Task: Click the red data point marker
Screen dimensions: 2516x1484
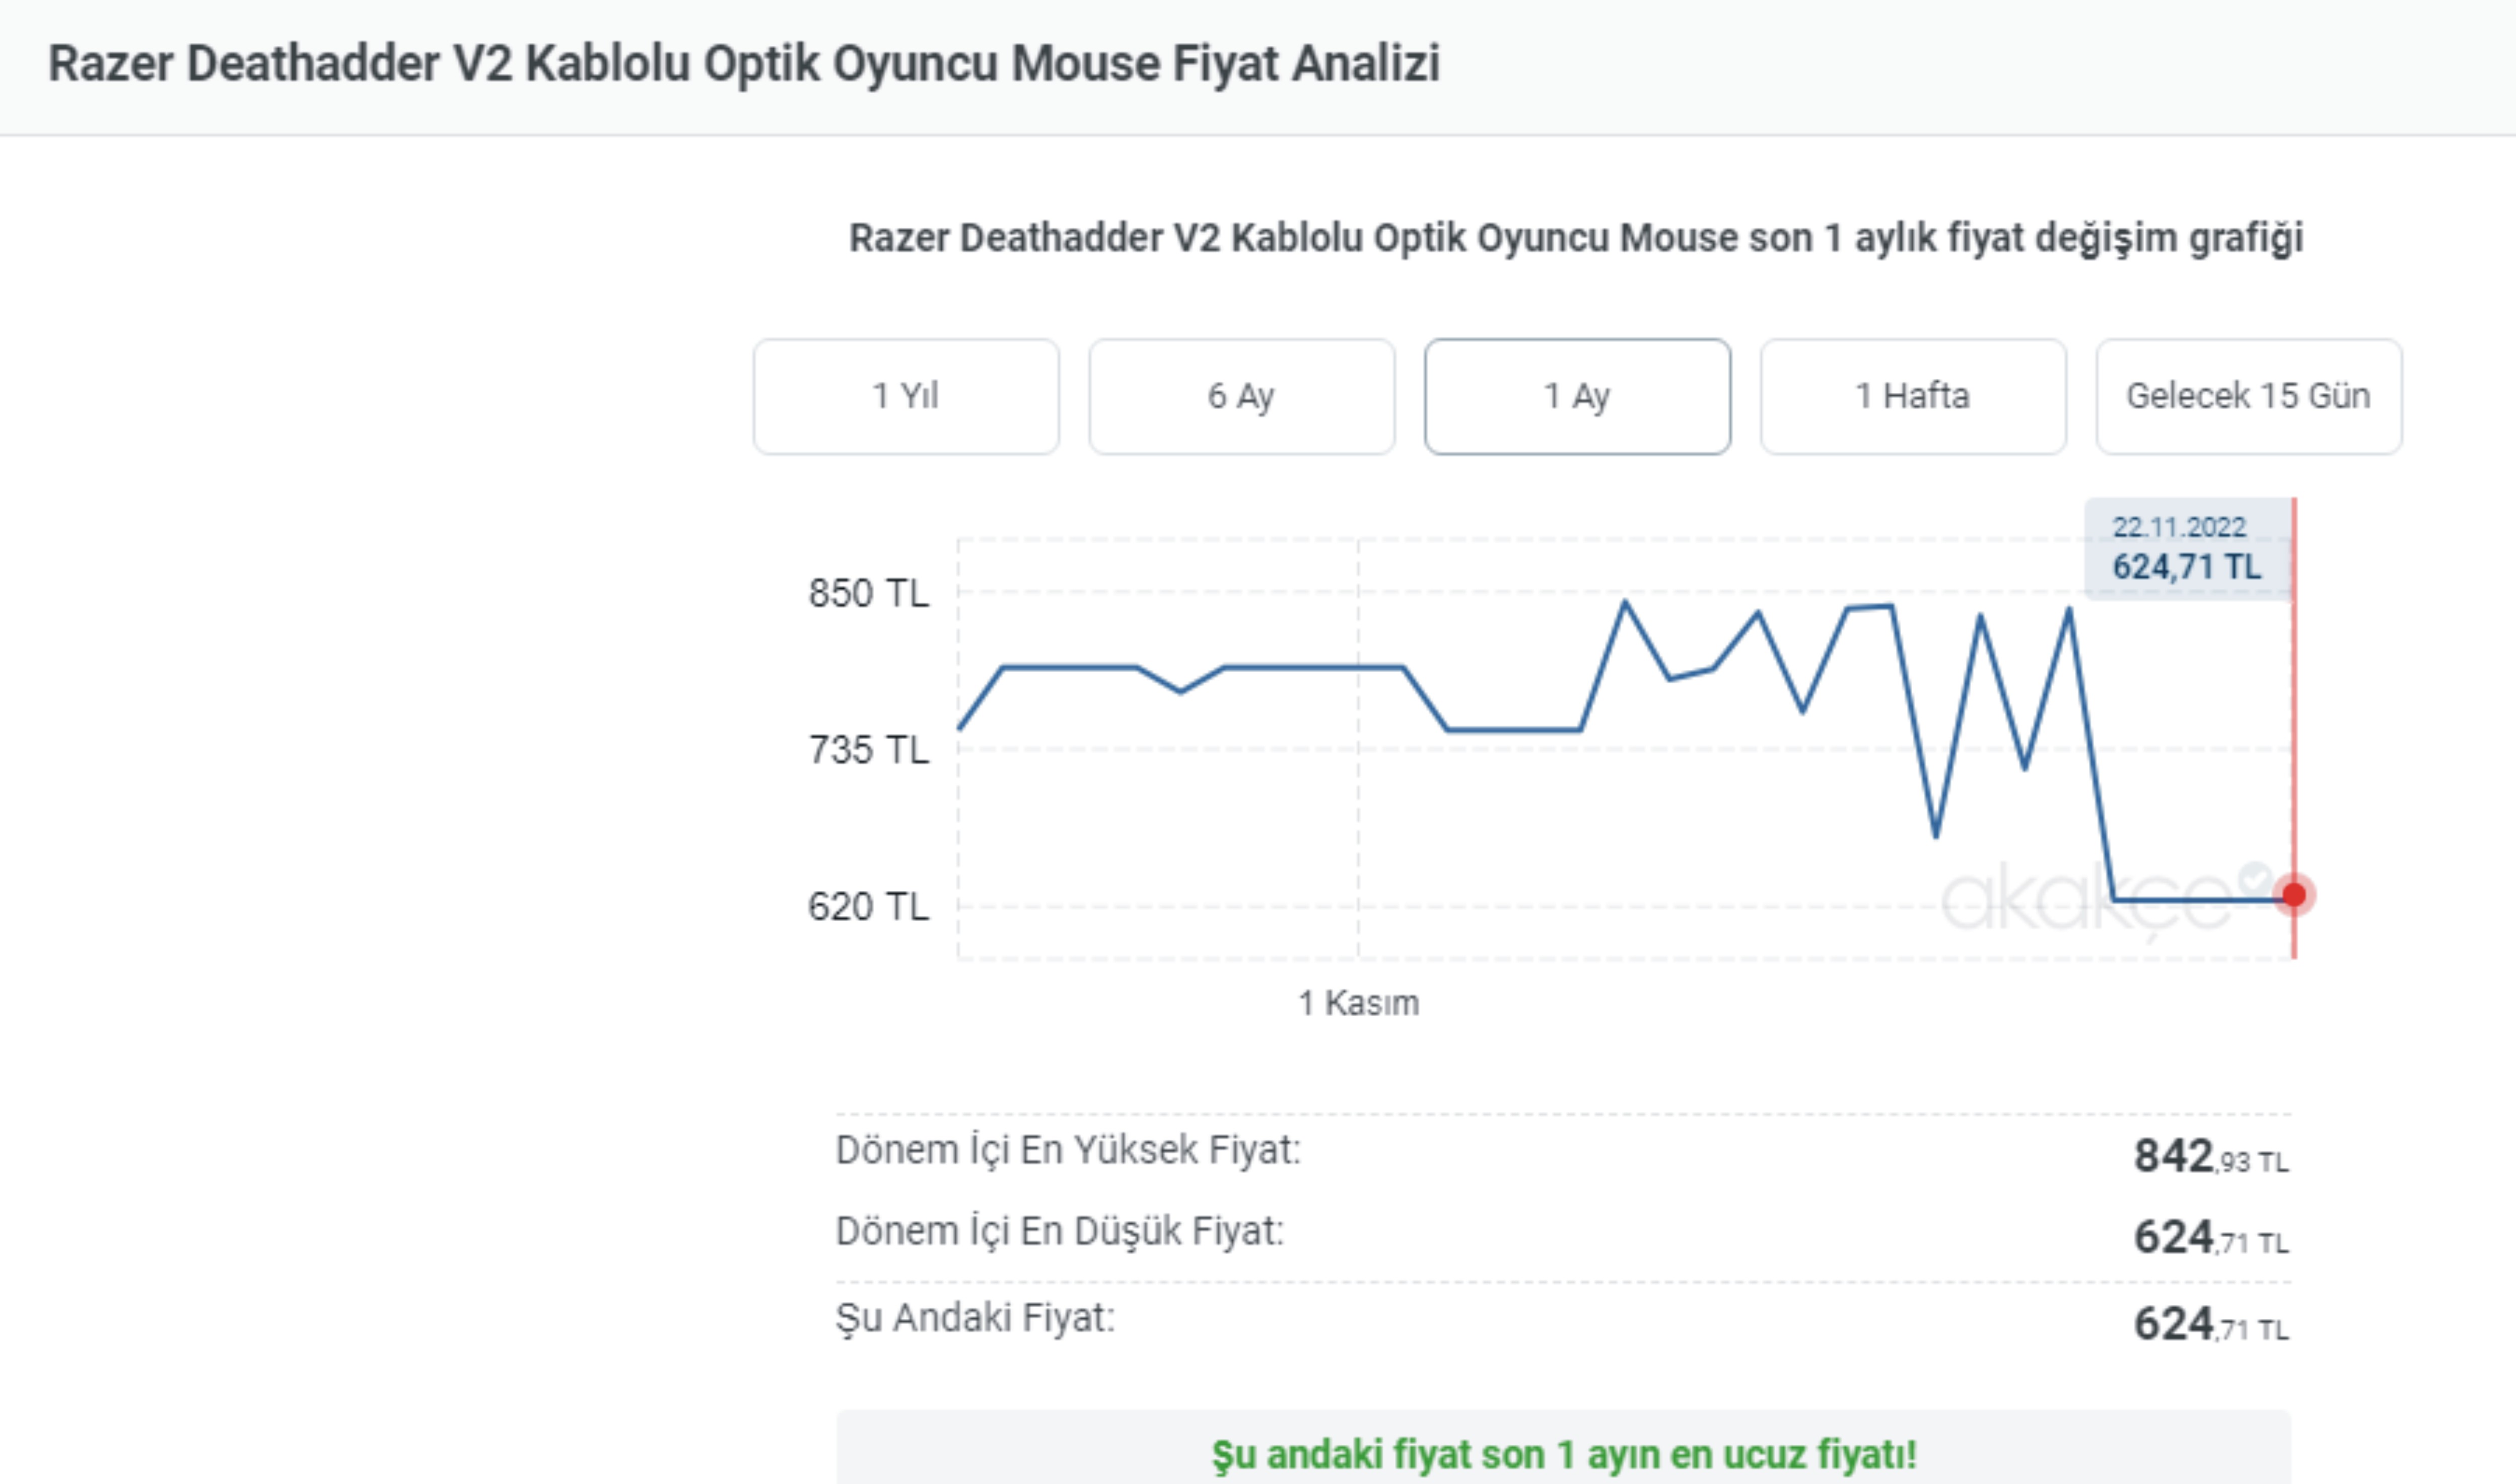Action: (2294, 894)
